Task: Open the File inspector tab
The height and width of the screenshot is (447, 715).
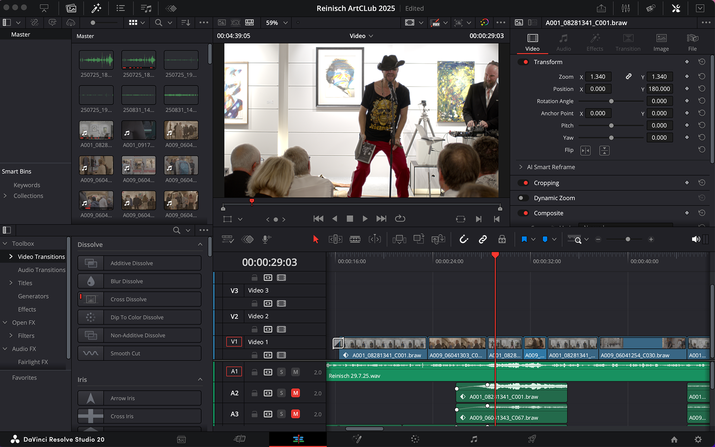Action: [x=692, y=42]
